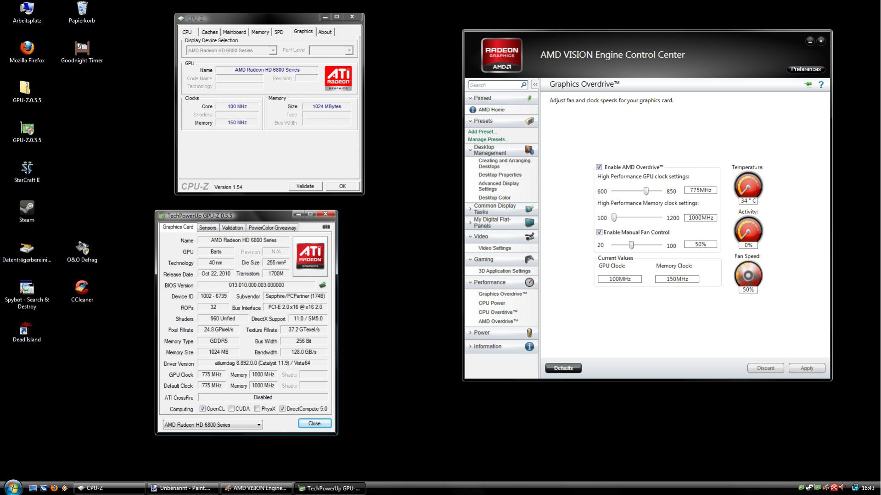Image resolution: width=881 pixels, height=495 pixels.
Task: Launch O&O Defrag from the desktop
Action: [x=82, y=252]
